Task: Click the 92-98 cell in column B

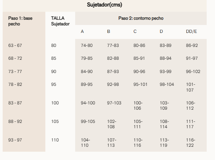Action: [x=113, y=84]
